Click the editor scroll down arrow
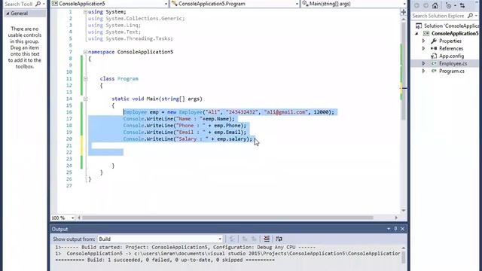 pyautogui.click(x=404, y=210)
